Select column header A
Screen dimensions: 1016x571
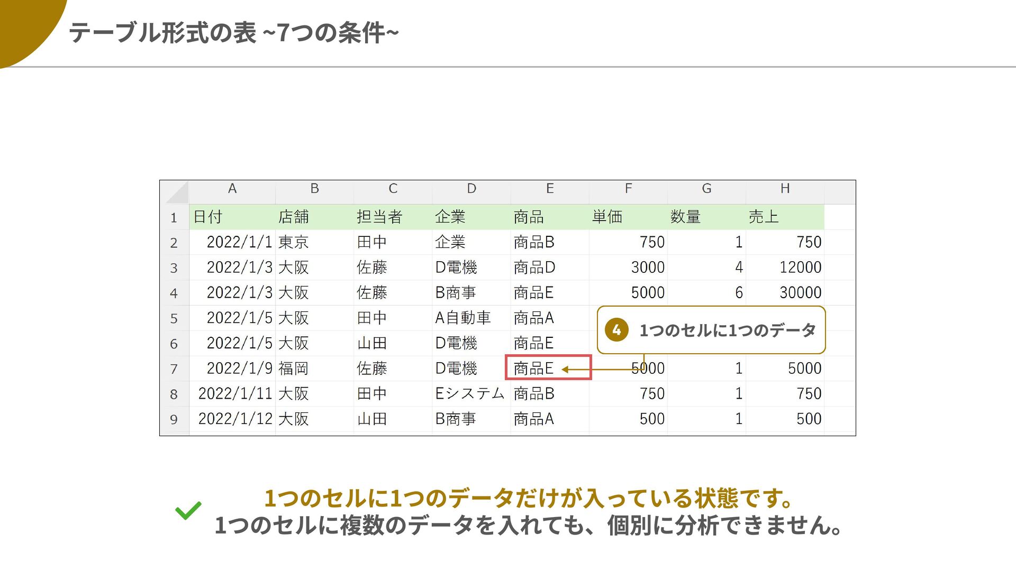pos(232,192)
